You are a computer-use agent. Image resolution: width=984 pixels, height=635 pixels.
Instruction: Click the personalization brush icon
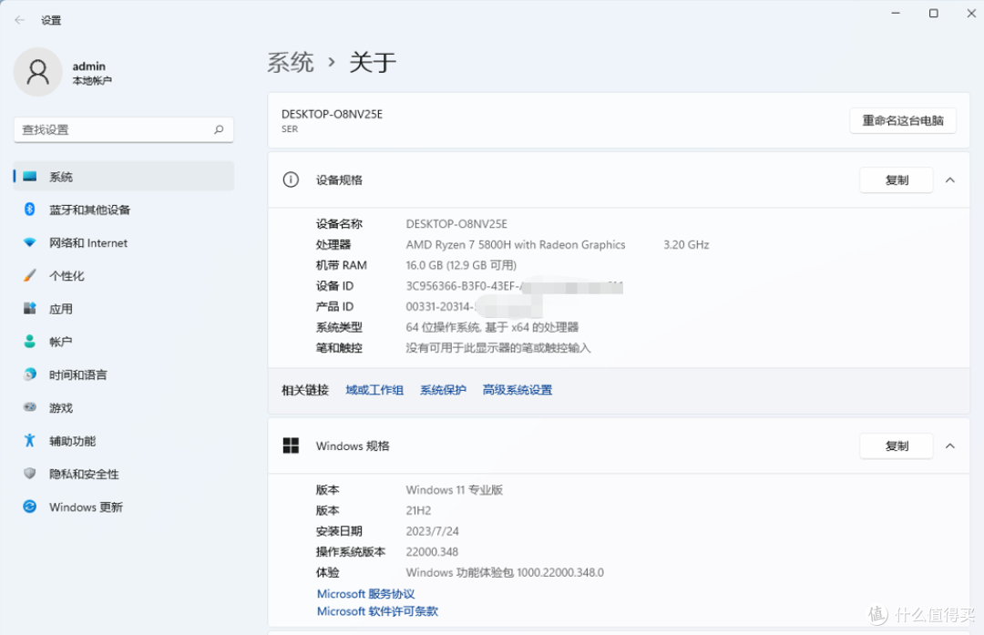[x=29, y=275]
